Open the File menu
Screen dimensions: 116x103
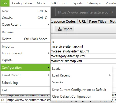(x=5, y=3)
